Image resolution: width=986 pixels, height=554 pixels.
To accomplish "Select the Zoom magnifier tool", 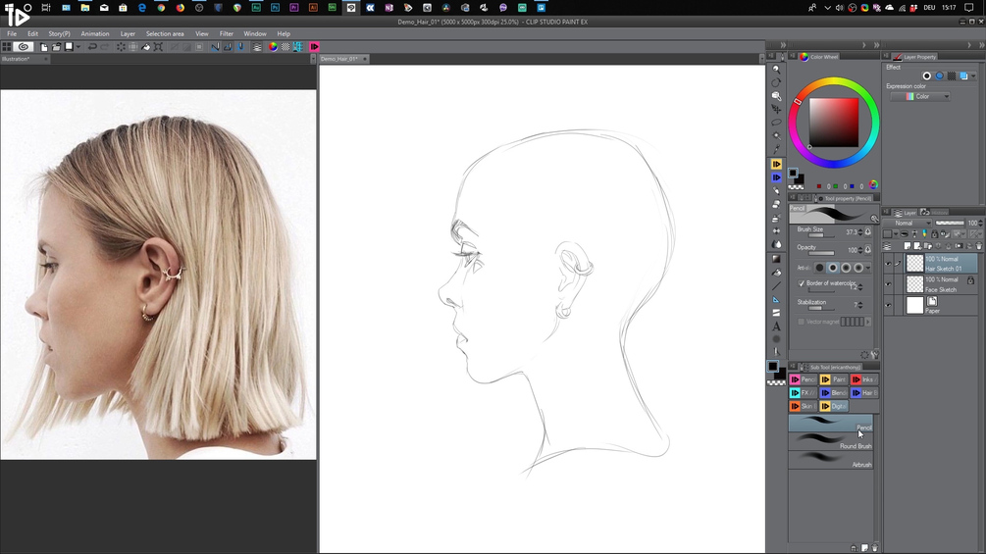I will click(x=777, y=69).
